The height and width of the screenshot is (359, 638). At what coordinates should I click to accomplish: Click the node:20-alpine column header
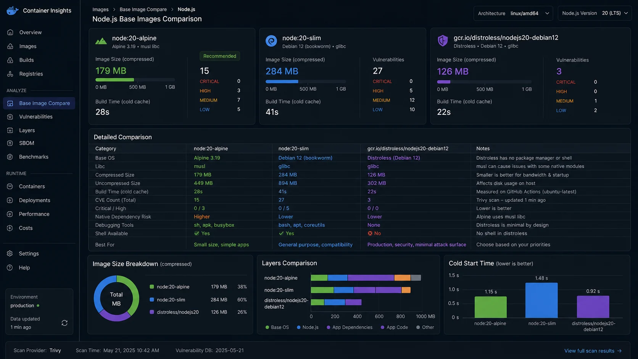pos(211,149)
